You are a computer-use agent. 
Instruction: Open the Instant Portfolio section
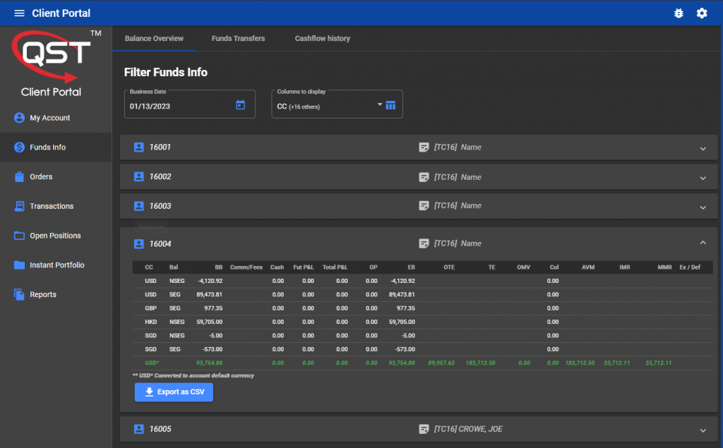18,265
